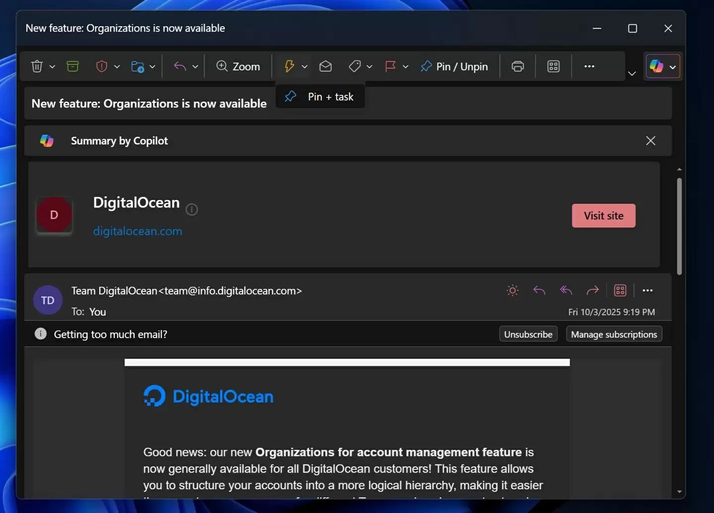Click the Unsubscribe button

pyautogui.click(x=528, y=335)
